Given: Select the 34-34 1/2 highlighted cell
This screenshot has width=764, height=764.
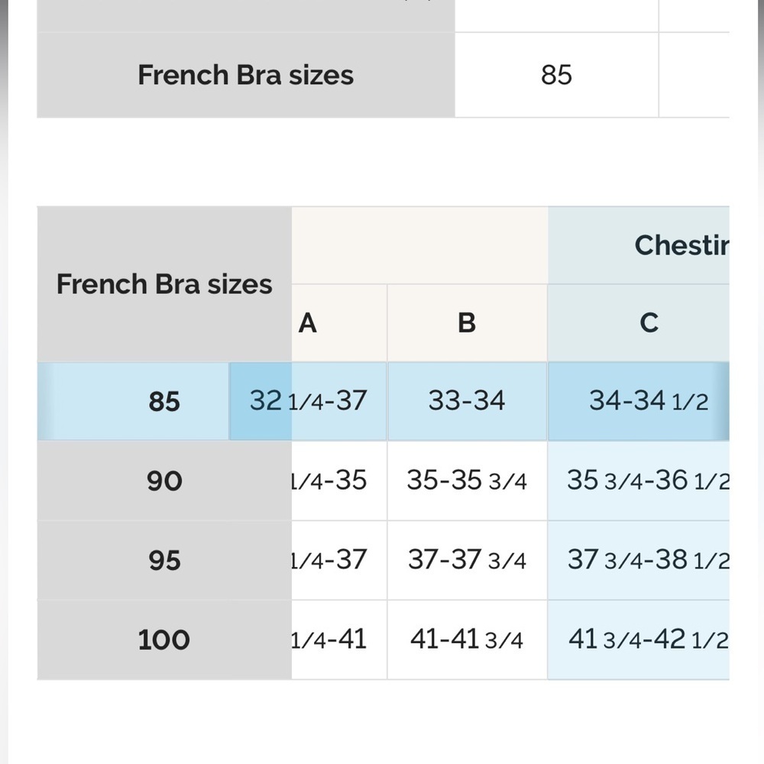Looking at the screenshot, I should click(639, 401).
